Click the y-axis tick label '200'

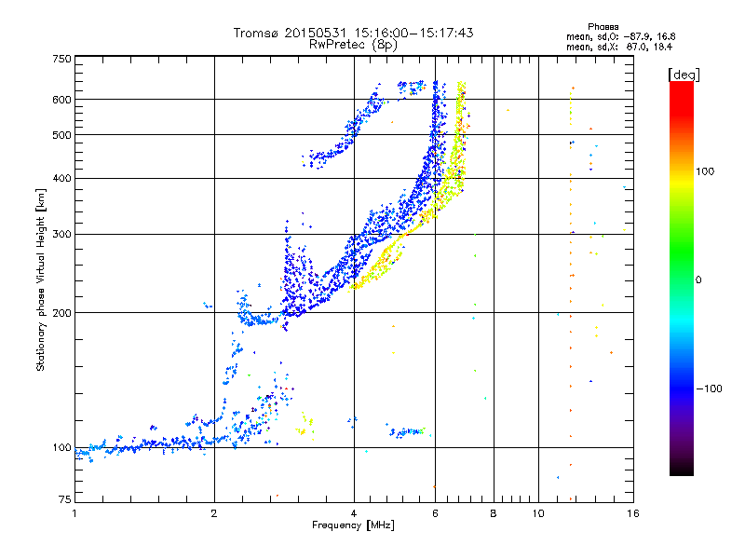[x=61, y=313]
